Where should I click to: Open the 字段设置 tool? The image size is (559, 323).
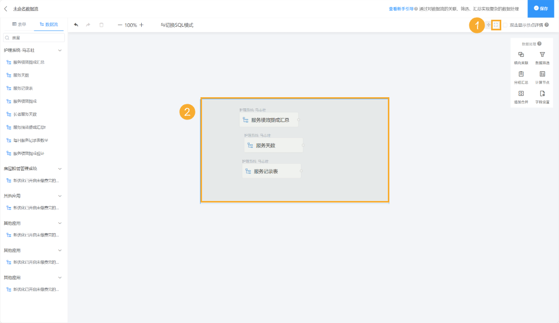pyautogui.click(x=542, y=97)
